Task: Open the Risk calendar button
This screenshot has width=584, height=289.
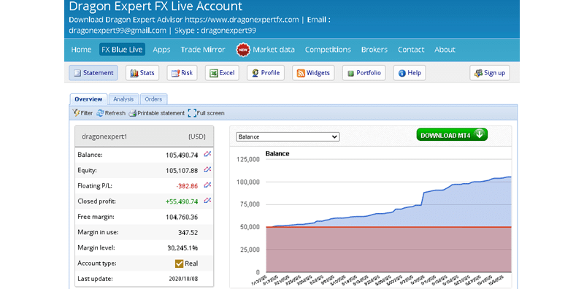Action: point(182,73)
